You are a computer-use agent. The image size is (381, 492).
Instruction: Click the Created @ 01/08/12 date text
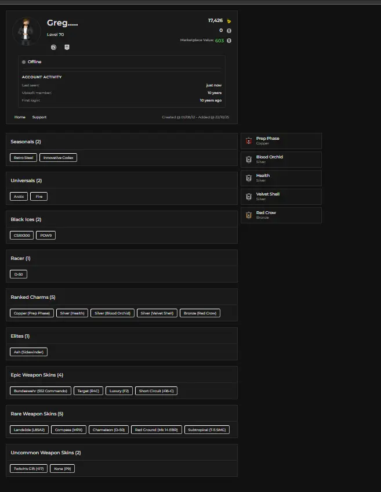pos(179,117)
